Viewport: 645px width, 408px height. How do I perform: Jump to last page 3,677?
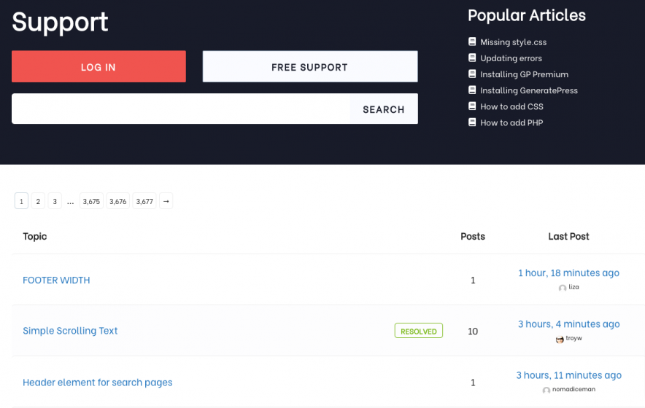144,201
